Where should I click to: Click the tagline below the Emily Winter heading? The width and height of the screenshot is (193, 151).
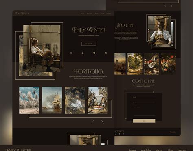(x=89, y=36)
